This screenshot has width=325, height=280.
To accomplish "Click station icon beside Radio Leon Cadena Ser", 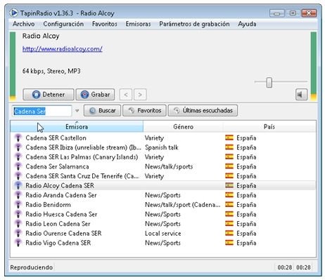I will (18, 224).
